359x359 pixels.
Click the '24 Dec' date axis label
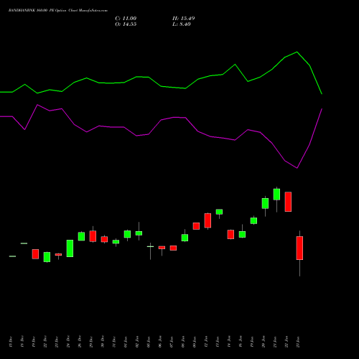pyautogui.click(x=68, y=342)
